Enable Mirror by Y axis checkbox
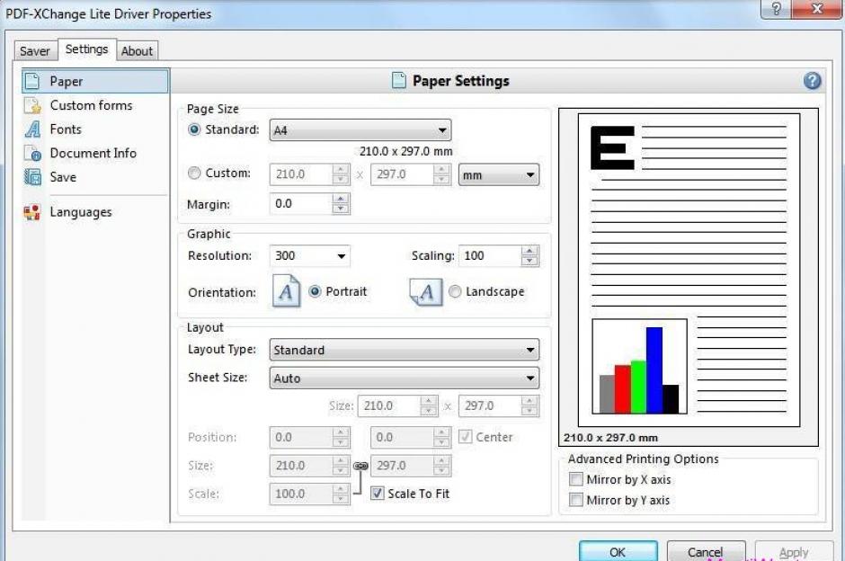The image size is (845, 561). pyautogui.click(x=576, y=501)
